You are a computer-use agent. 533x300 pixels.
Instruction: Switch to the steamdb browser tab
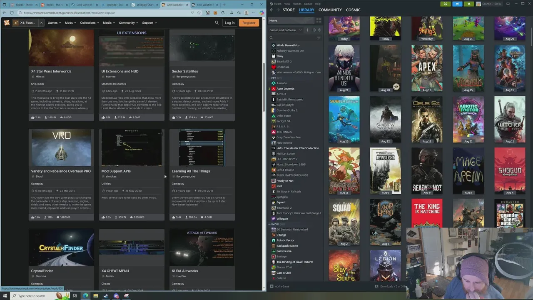(x=115, y=5)
